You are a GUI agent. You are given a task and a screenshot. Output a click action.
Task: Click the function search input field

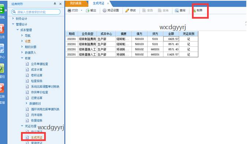coord(36,12)
